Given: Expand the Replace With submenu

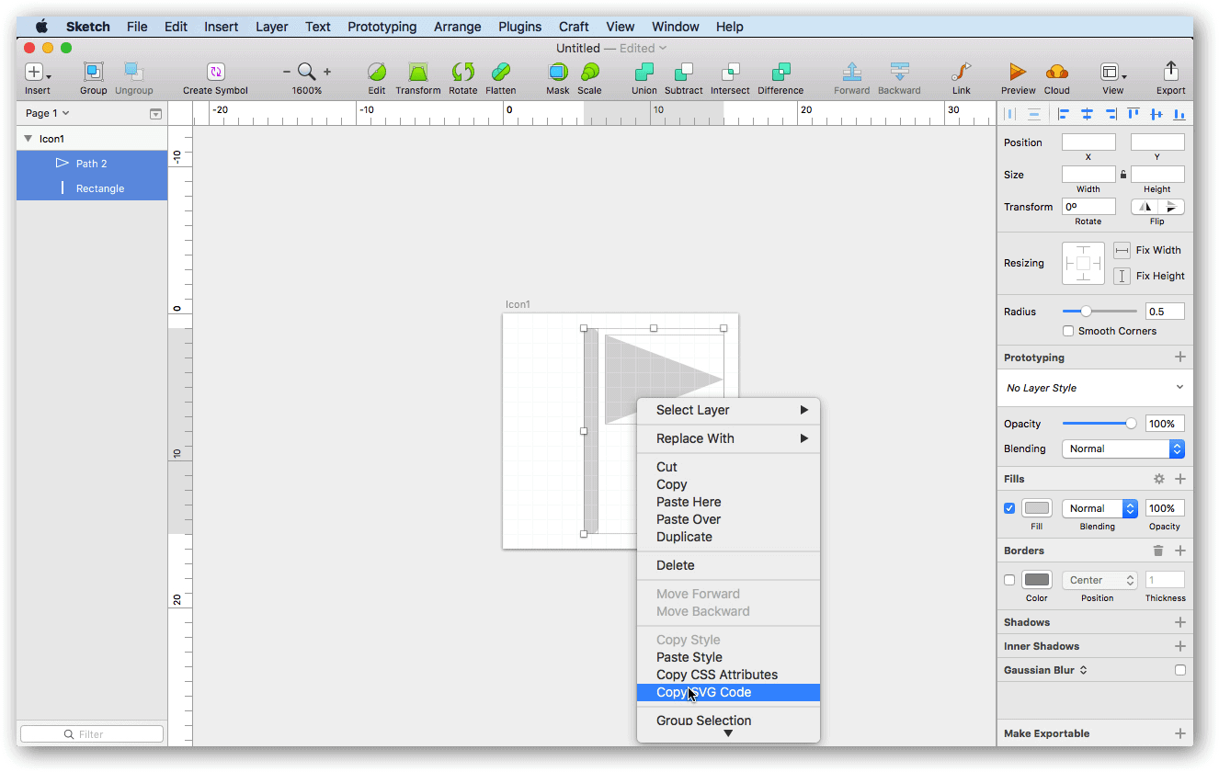Looking at the screenshot, I should coord(728,438).
